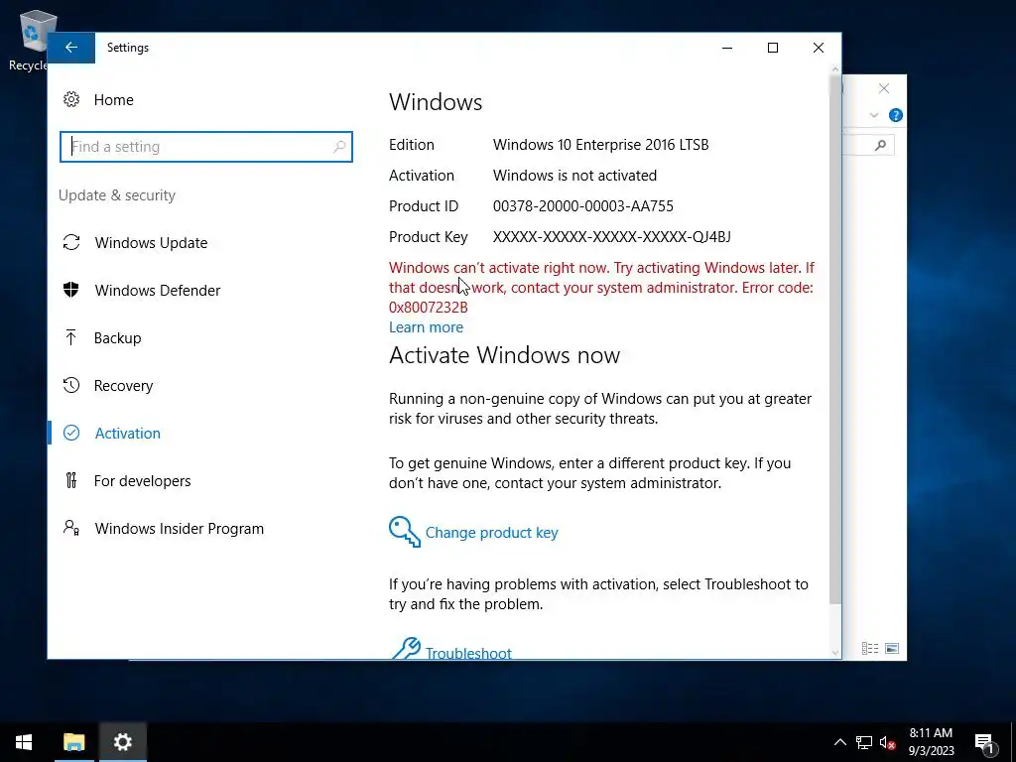
Task: Open Windows Update section
Action: click(151, 243)
